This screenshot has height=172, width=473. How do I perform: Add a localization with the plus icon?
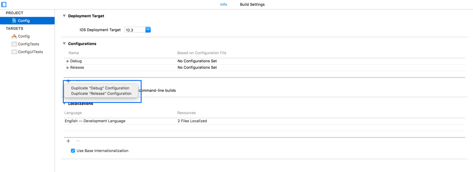coord(68,141)
